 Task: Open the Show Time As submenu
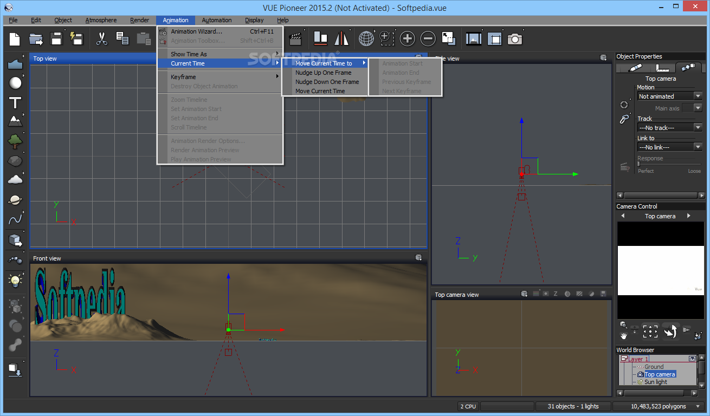click(220, 54)
